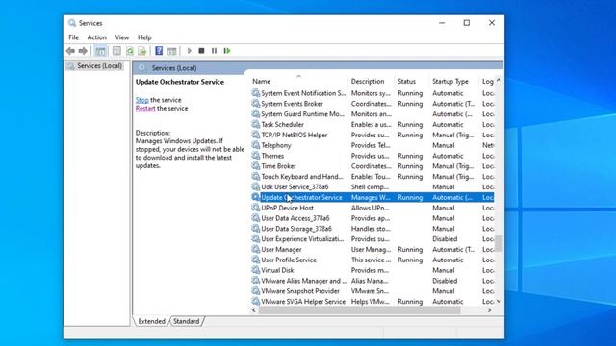Click the Restart the service link
Viewport: 616px width, 346px height.
(145, 109)
